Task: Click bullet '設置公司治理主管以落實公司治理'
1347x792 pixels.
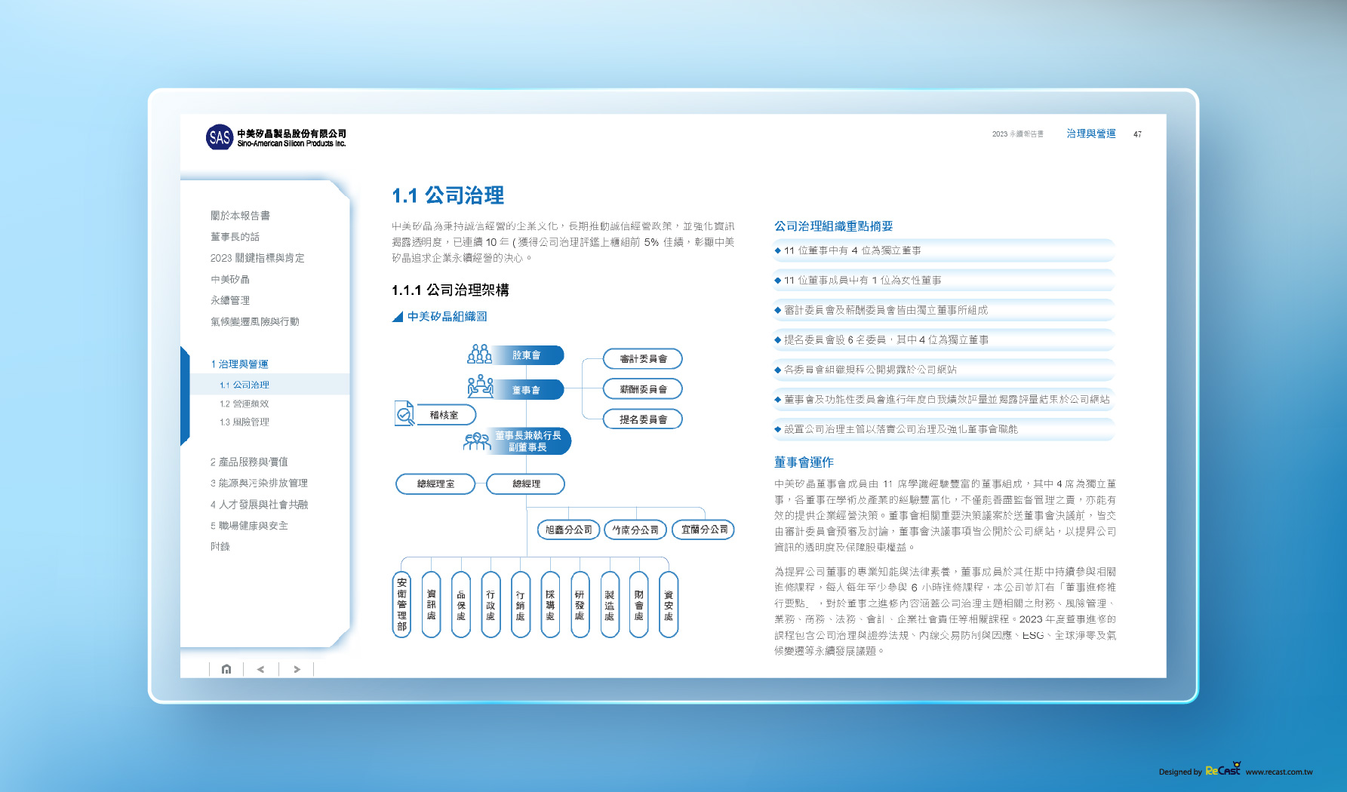Action: click(x=943, y=429)
